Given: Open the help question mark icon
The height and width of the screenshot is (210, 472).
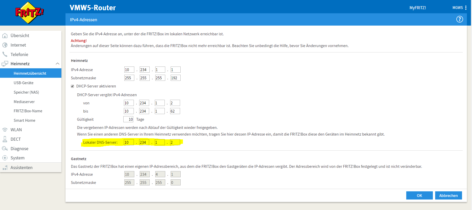Looking at the screenshot, I should click(x=459, y=19).
